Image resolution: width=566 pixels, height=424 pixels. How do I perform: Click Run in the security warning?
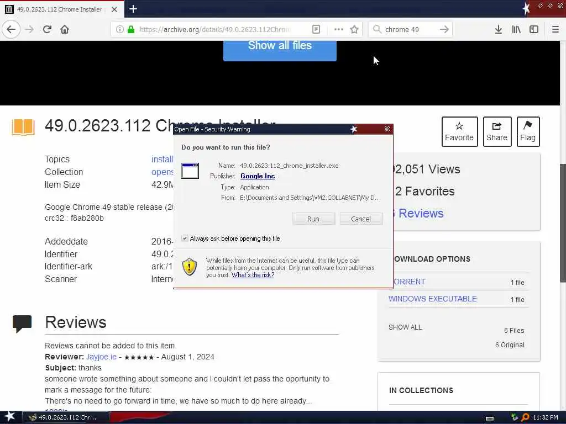click(314, 219)
